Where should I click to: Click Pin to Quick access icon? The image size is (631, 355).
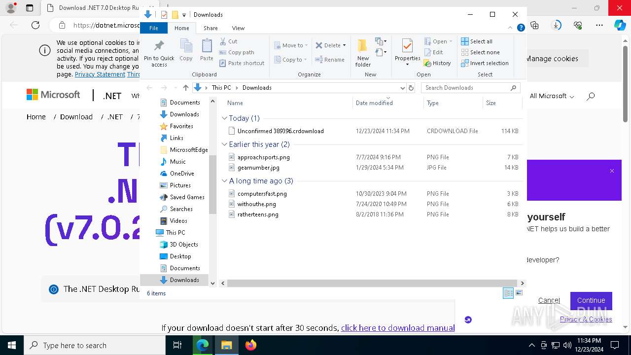(159, 53)
